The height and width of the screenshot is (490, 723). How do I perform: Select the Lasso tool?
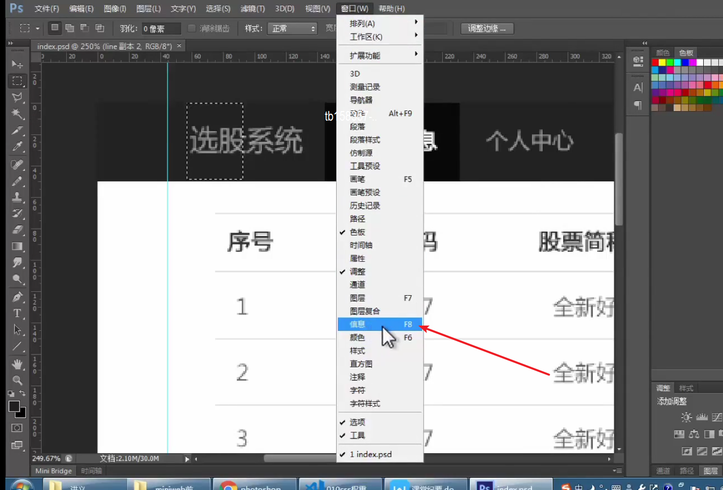pyautogui.click(x=17, y=97)
